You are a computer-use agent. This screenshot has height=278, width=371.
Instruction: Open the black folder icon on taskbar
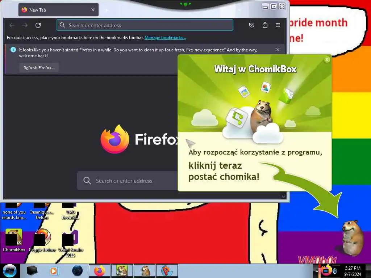click(32, 271)
